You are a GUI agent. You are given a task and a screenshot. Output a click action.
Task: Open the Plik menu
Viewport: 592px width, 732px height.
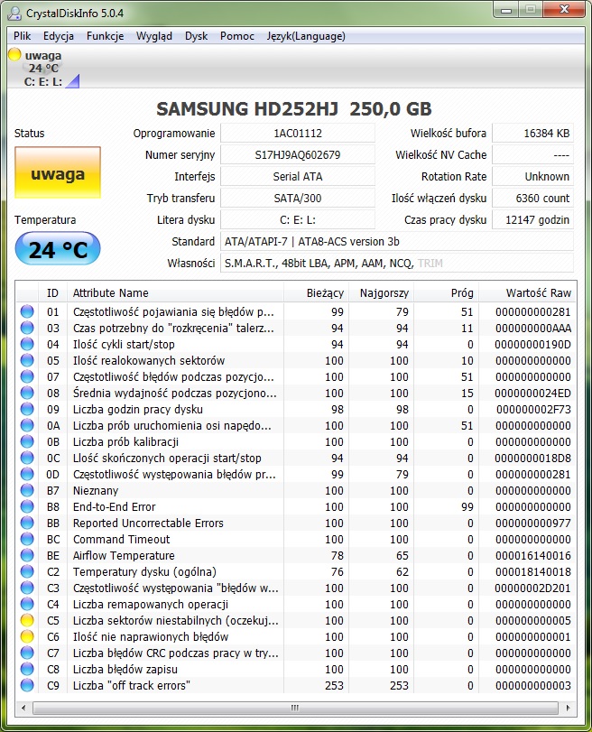click(x=22, y=36)
